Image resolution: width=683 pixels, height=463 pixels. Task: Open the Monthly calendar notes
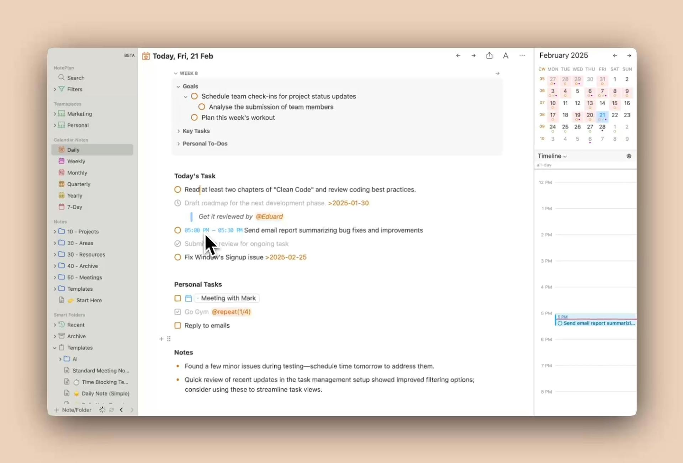point(77,173)
